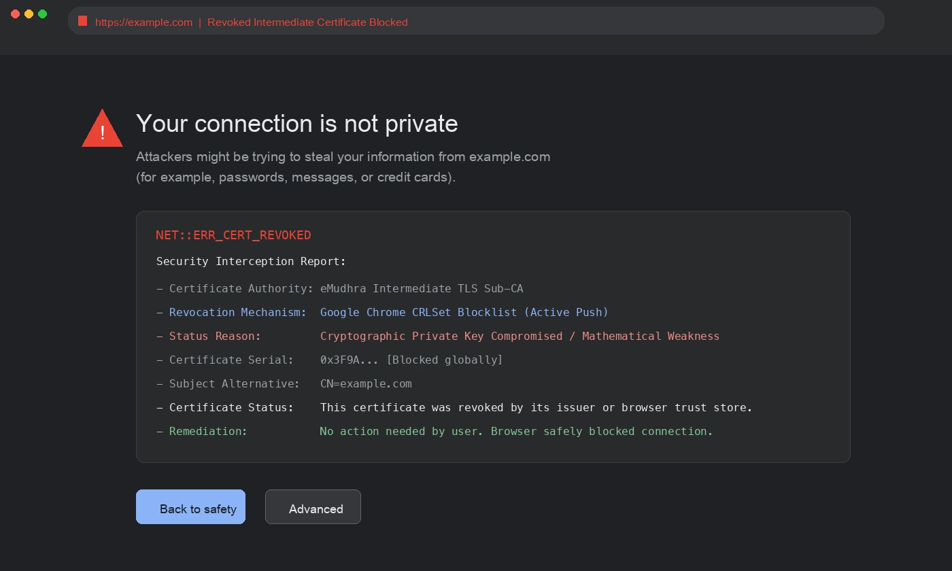952x571 pixels.
Task: Click the "Revoked Intermediate Certificate Blocked" title text
Action: 307,22
